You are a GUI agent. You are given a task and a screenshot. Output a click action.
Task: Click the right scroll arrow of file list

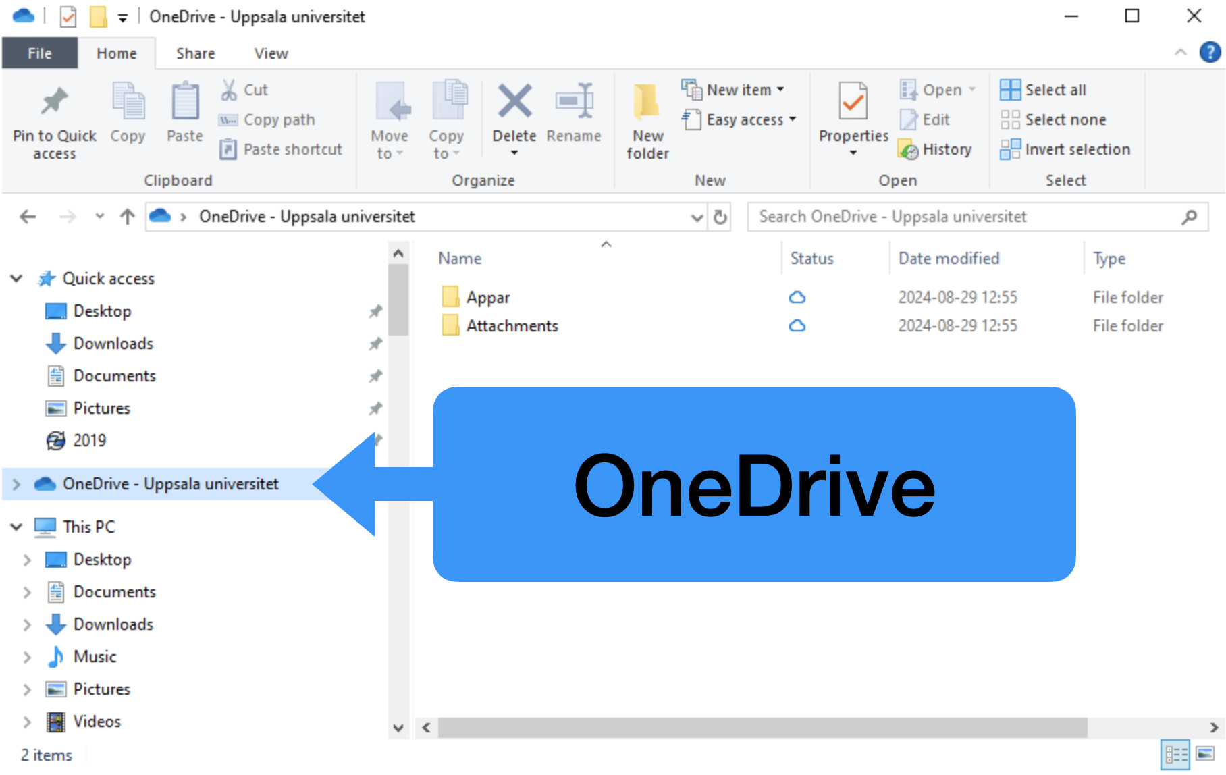1214,728
